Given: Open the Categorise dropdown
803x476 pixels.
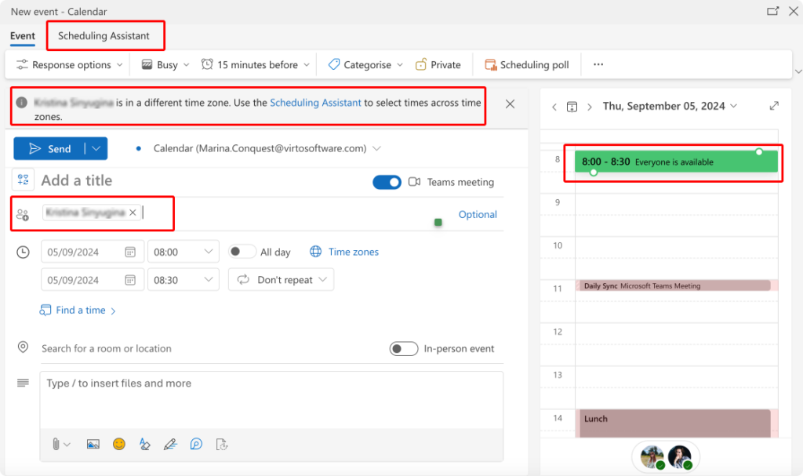Looking at the screenshot, I should coord(365,64).
